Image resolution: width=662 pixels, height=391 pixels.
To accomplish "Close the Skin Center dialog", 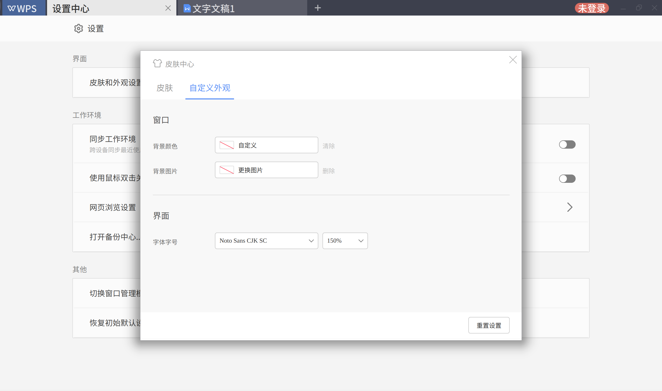I will click(513, 60).
